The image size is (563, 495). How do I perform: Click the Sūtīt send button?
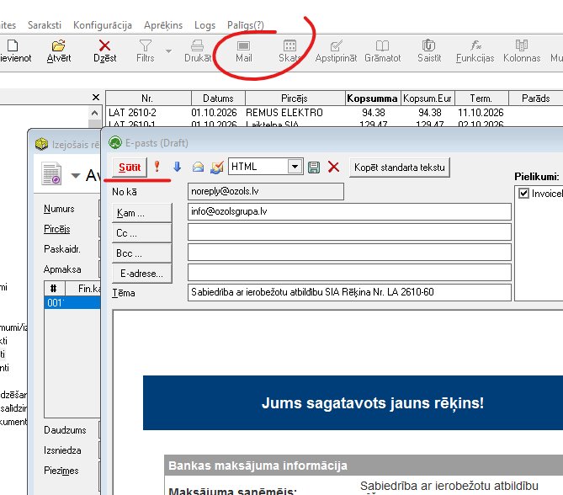click(130, 168)
